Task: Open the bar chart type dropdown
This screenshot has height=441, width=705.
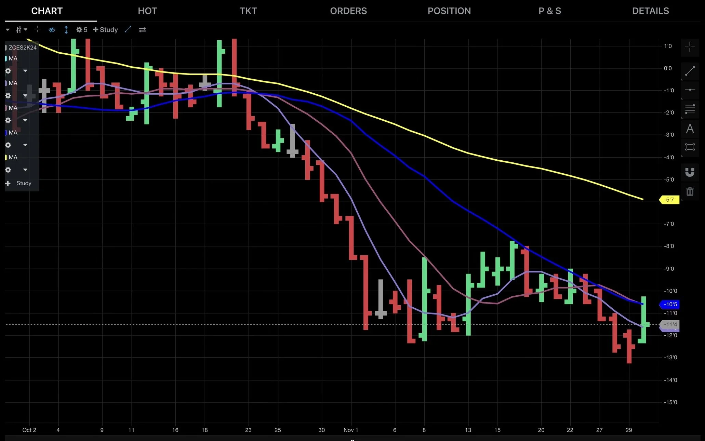Action: tap(21, 30)
